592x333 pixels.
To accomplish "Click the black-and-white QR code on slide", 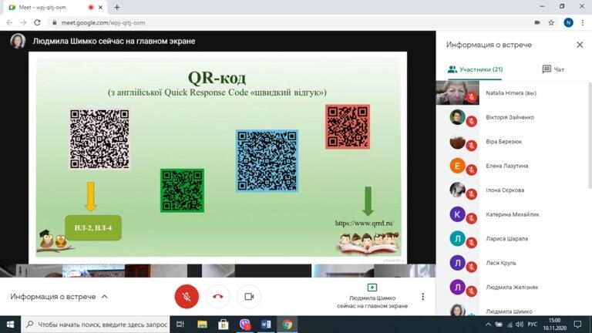I will click(x=99, y=139).
